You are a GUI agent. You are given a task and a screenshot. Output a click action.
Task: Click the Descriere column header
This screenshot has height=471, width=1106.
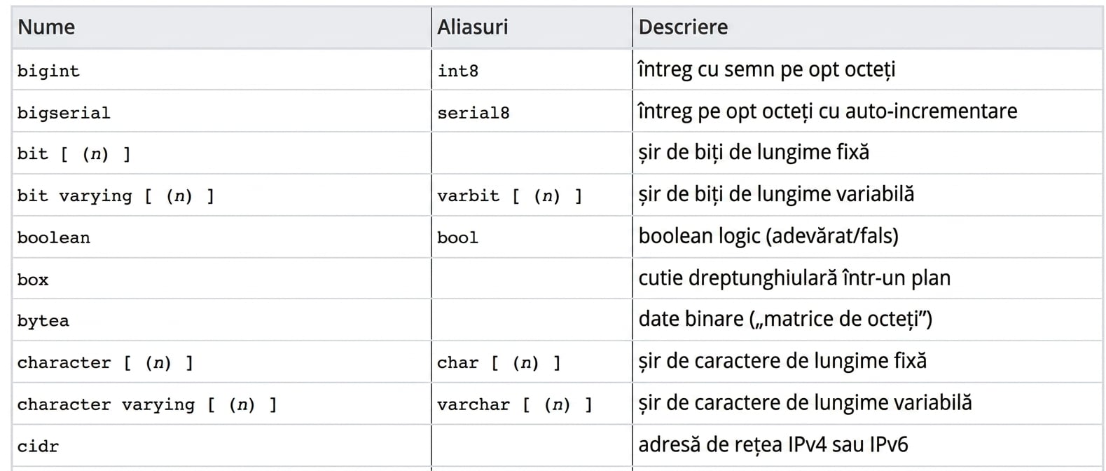point(867,27)
